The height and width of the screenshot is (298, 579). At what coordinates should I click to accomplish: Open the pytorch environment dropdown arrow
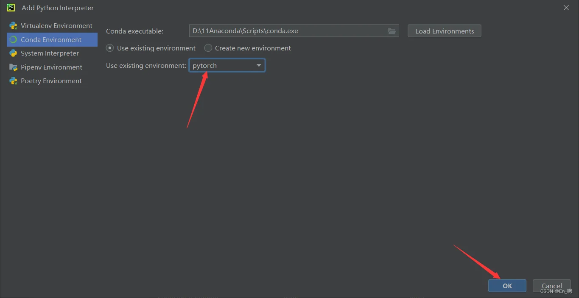coord(259,65)
